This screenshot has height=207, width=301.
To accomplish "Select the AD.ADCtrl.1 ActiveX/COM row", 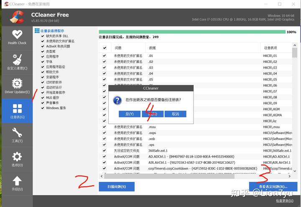I will click(196, 157).
